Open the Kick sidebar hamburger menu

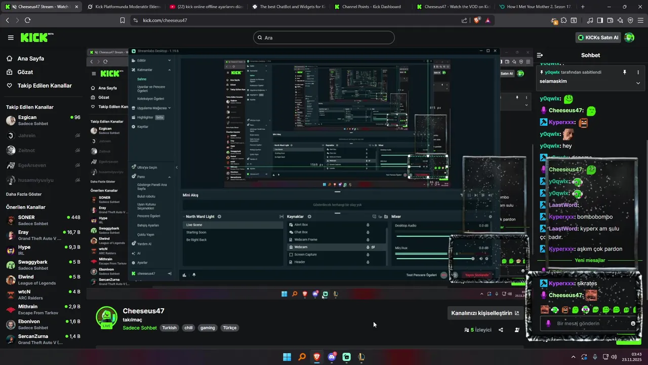(x=11, y=38)
